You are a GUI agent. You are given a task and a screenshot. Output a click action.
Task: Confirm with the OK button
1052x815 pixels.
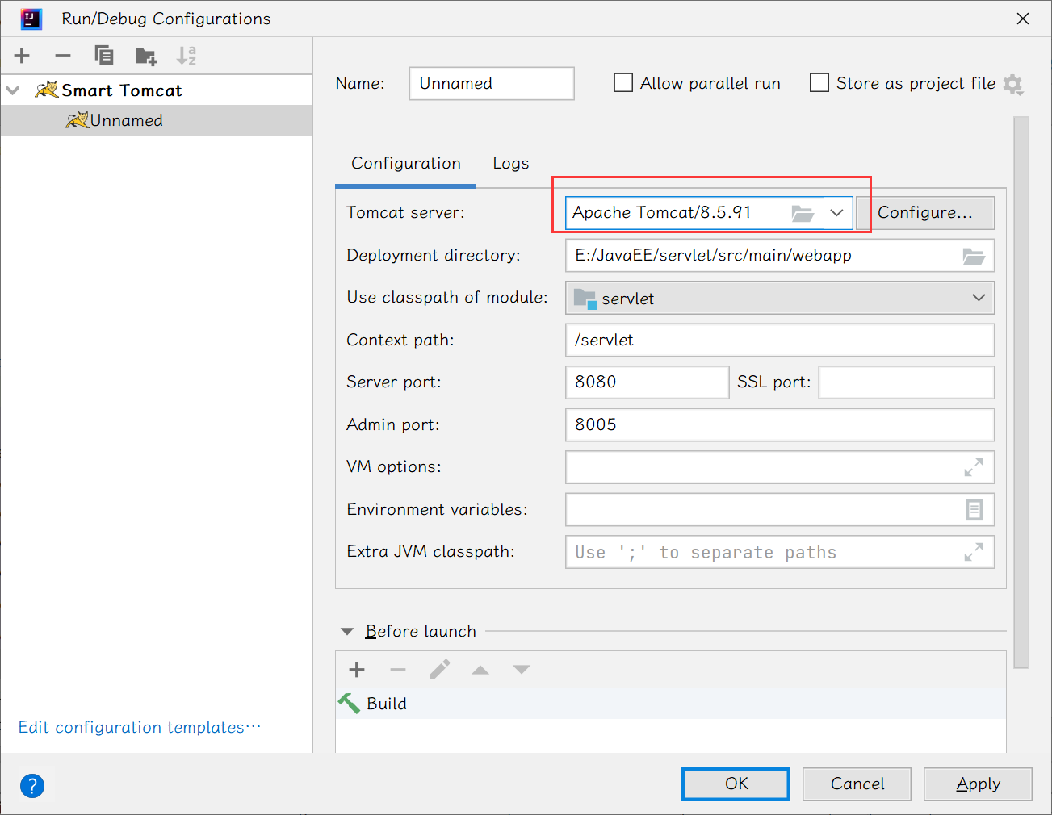[x=736, y=784]
